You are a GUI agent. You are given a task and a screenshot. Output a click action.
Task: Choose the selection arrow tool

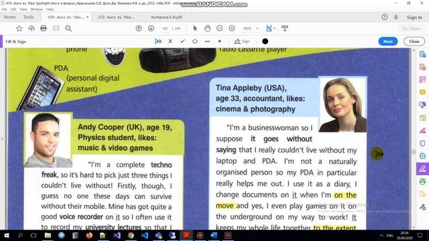195,28
